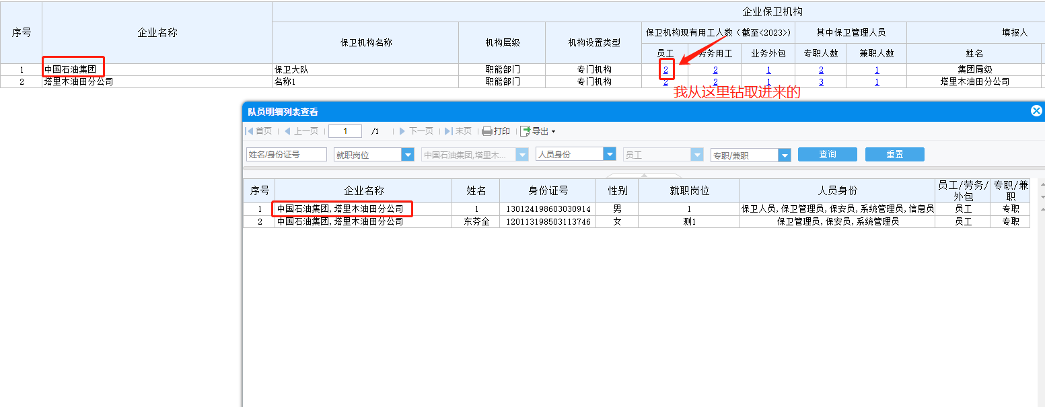Expand the 人员身份 filter dropdown
The width and height of the screenshot is (1045, 407).
coord(610,154)
